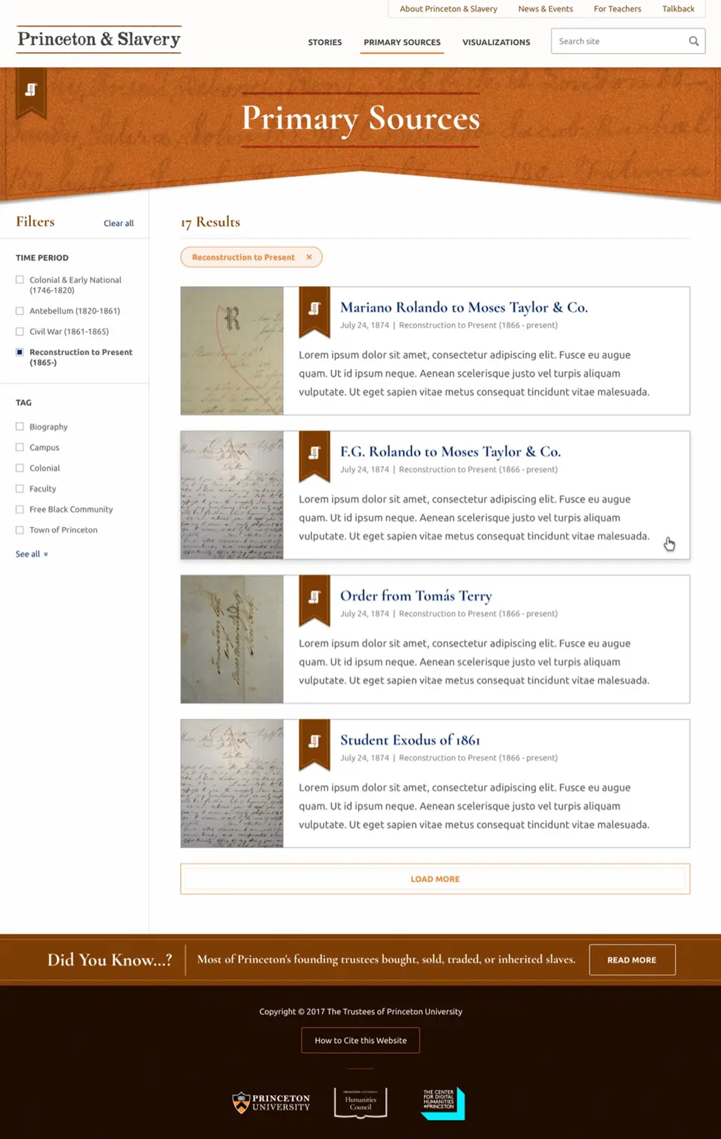Screen dimensions: 721x1139
Task: Open Mariano Rolando to Moses Taylor title
Action: tap(464, 308)
